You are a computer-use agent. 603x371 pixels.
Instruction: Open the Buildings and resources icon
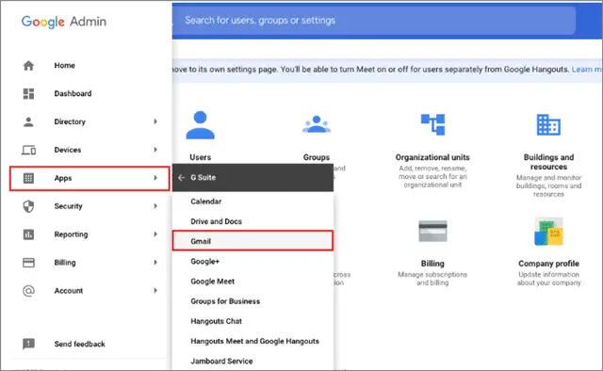pos(548,124)
